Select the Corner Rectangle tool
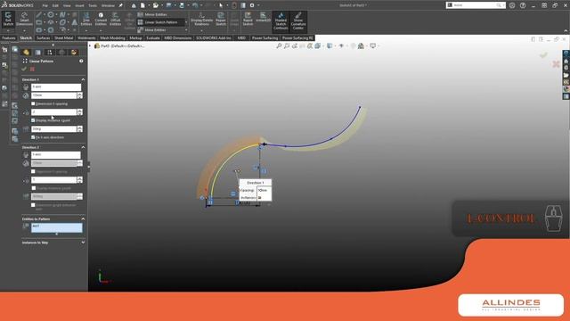The width and height of the screenshot is (570, 321). point(39,22)
